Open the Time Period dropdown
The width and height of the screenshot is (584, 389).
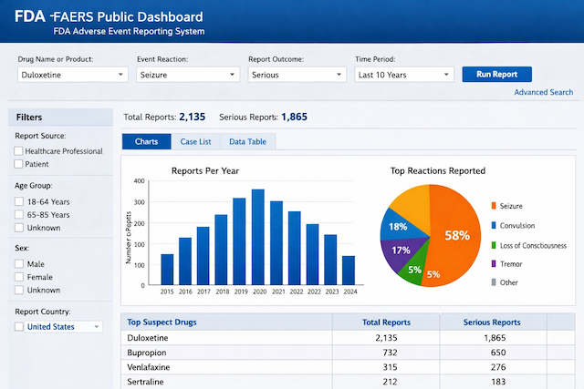[x=403, y=76]
